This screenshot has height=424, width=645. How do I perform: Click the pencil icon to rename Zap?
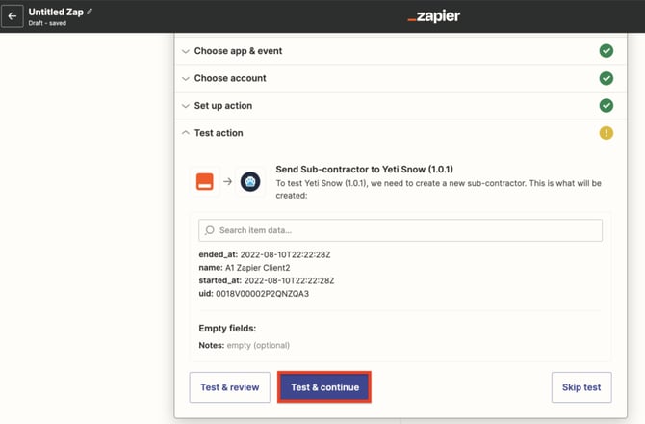90,12
